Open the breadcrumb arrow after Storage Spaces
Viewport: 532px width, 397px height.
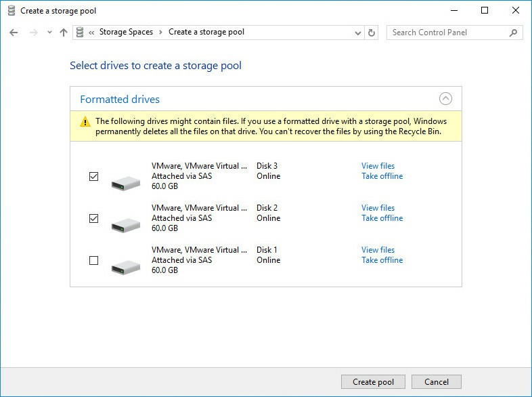click(x=161, y=33)
